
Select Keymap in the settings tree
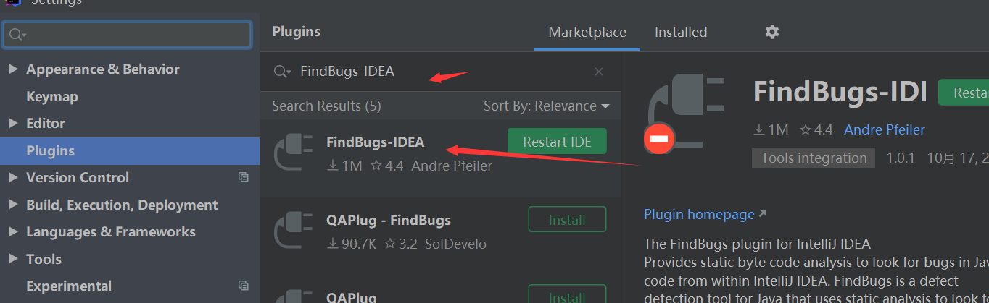click(52, 97)
